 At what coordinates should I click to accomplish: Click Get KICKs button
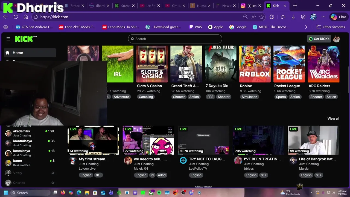click(319, 39)
